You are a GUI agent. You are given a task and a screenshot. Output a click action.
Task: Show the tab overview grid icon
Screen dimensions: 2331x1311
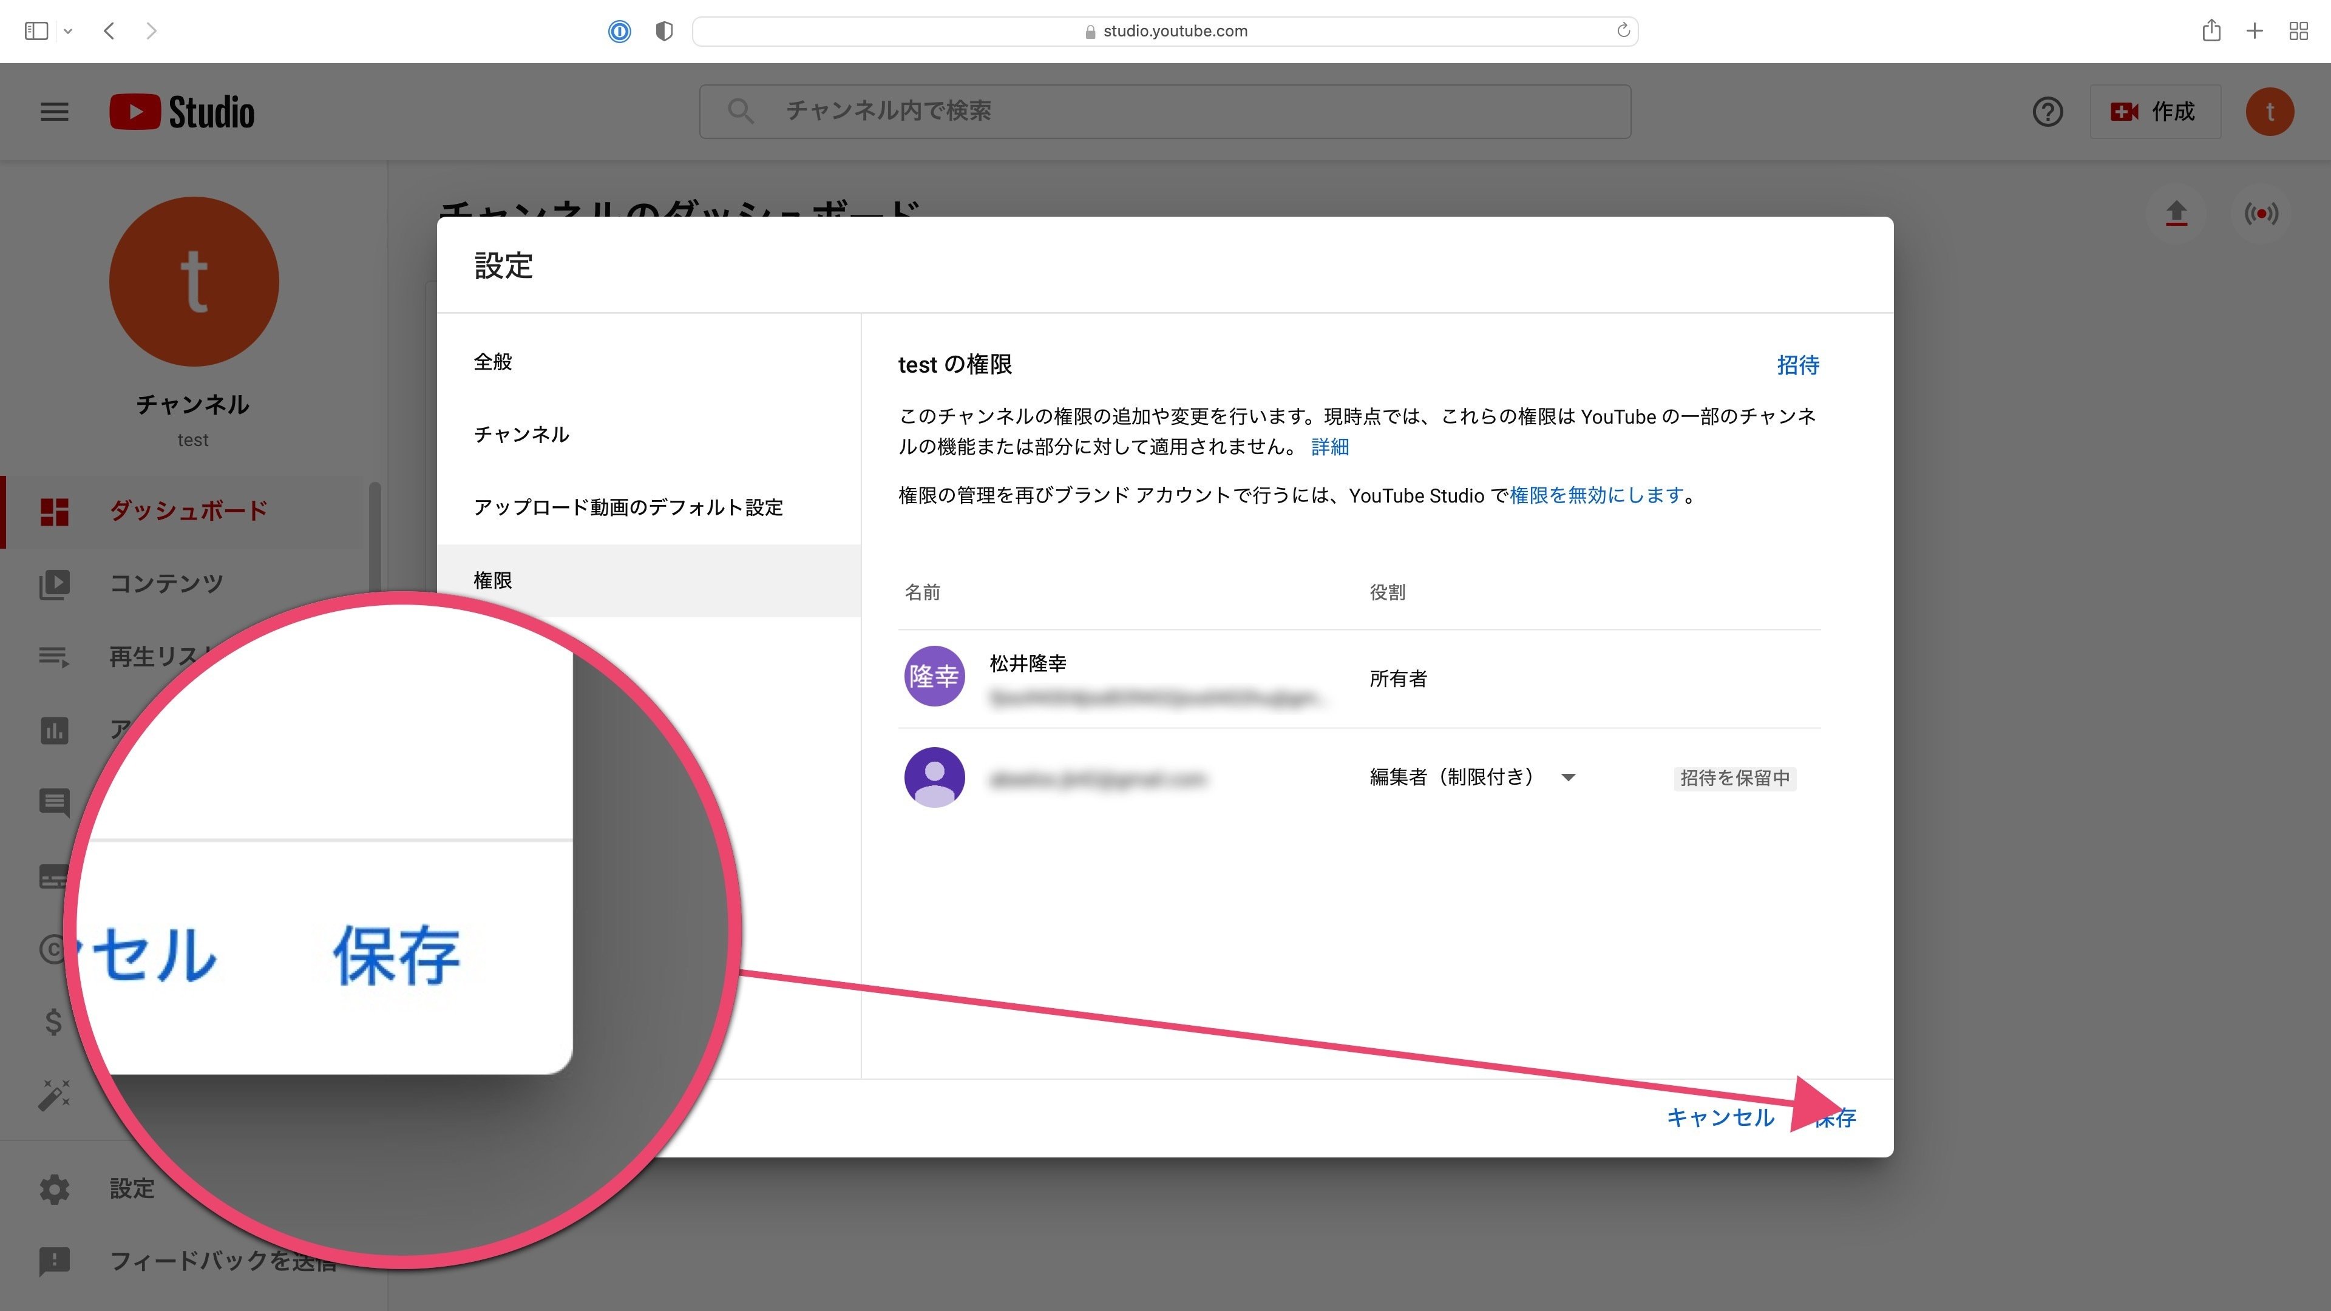coord(2298,31)
